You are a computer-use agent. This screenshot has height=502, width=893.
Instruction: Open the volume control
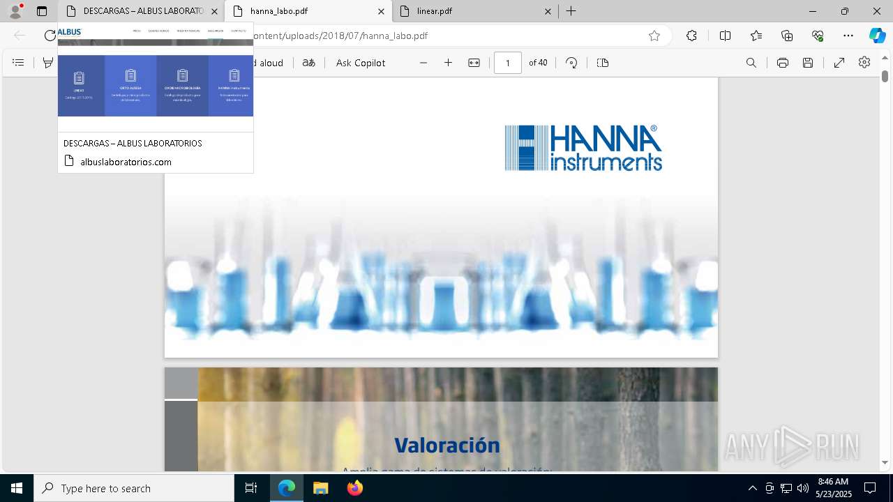click(803, 488)
